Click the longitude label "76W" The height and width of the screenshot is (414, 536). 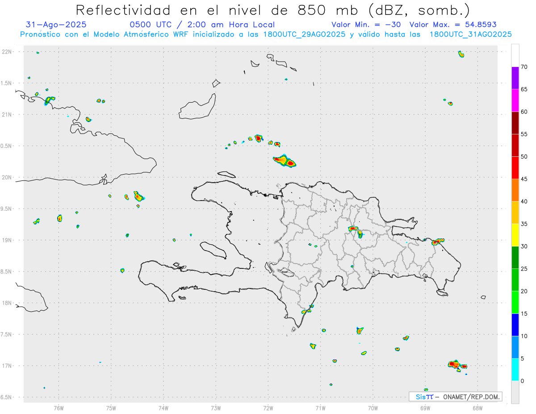(59, 408)
